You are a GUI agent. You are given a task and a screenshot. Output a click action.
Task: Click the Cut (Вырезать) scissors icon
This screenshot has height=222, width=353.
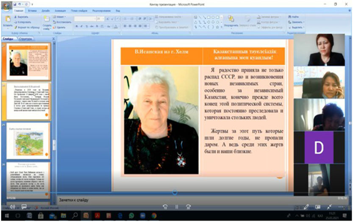[16, 16]
